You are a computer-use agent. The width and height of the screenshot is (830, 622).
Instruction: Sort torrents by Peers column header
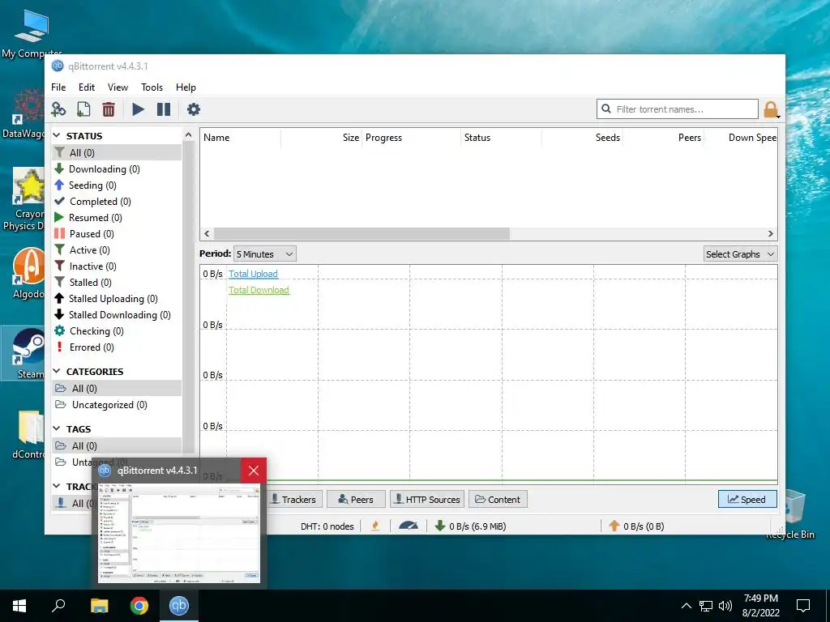coord(663,138)
